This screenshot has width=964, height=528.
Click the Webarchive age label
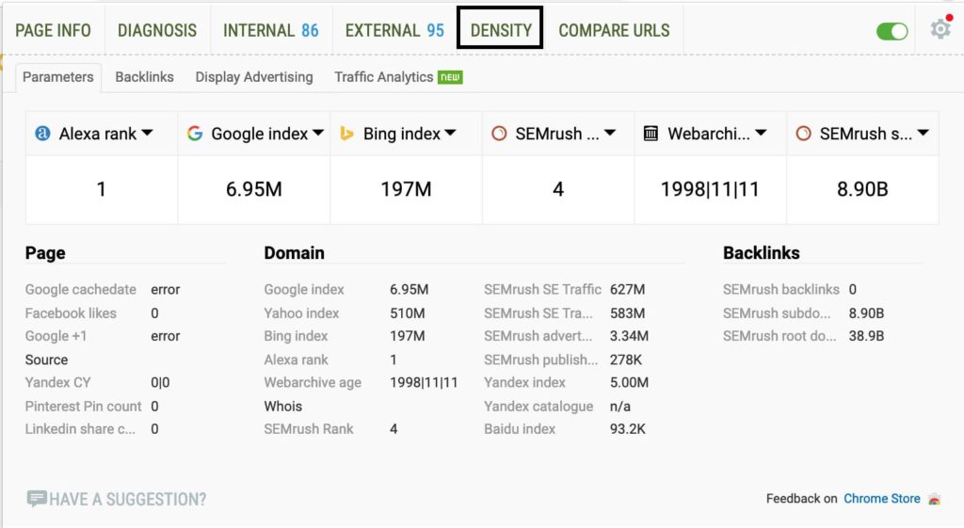(313, 382)
